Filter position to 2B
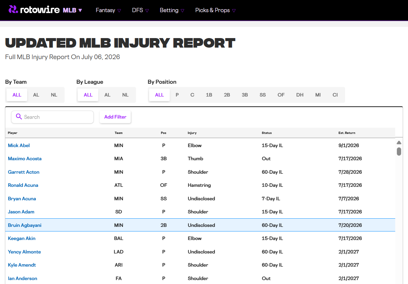The height and width of the screenshot is (284, 408). (227, 95)
